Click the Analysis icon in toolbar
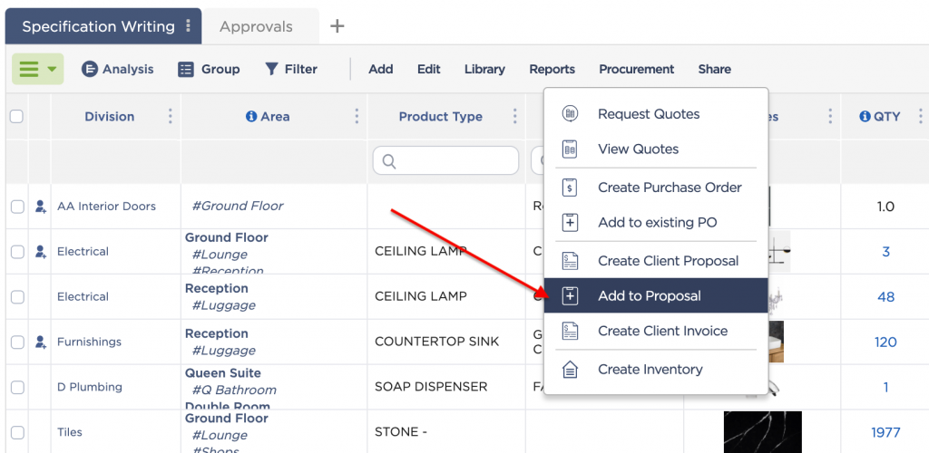 point(90,69)
